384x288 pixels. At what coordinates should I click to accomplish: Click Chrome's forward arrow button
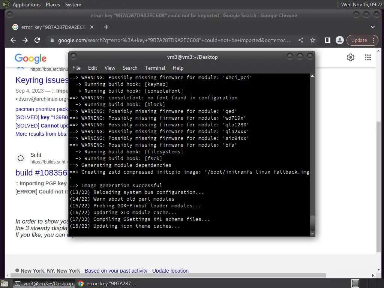point(25,40)
